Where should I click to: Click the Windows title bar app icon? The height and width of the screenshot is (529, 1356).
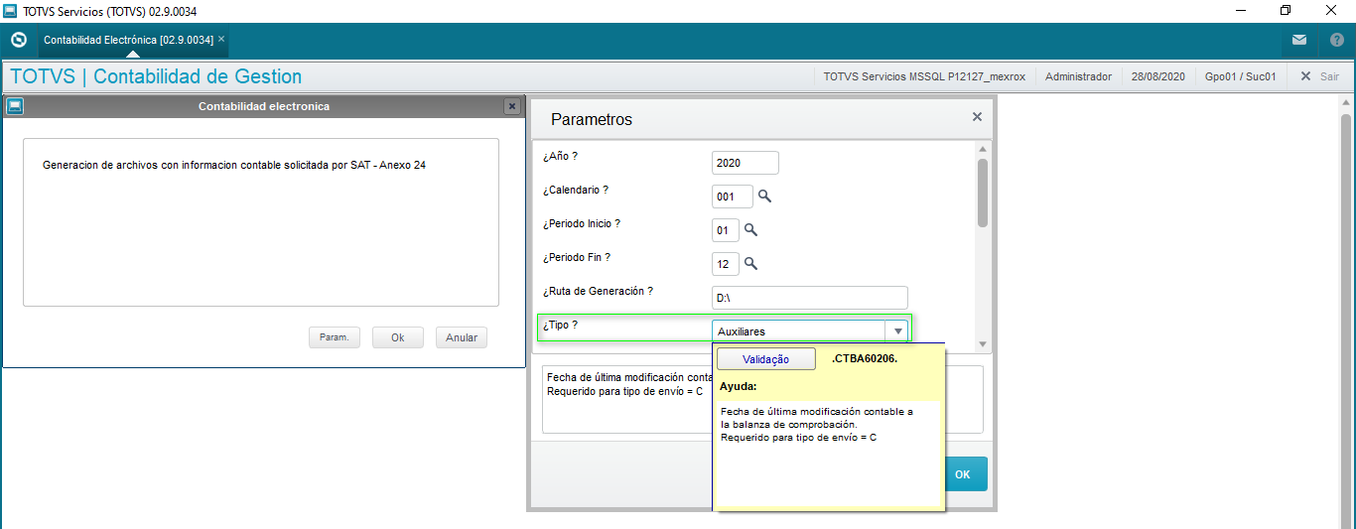tap(10, 11)
